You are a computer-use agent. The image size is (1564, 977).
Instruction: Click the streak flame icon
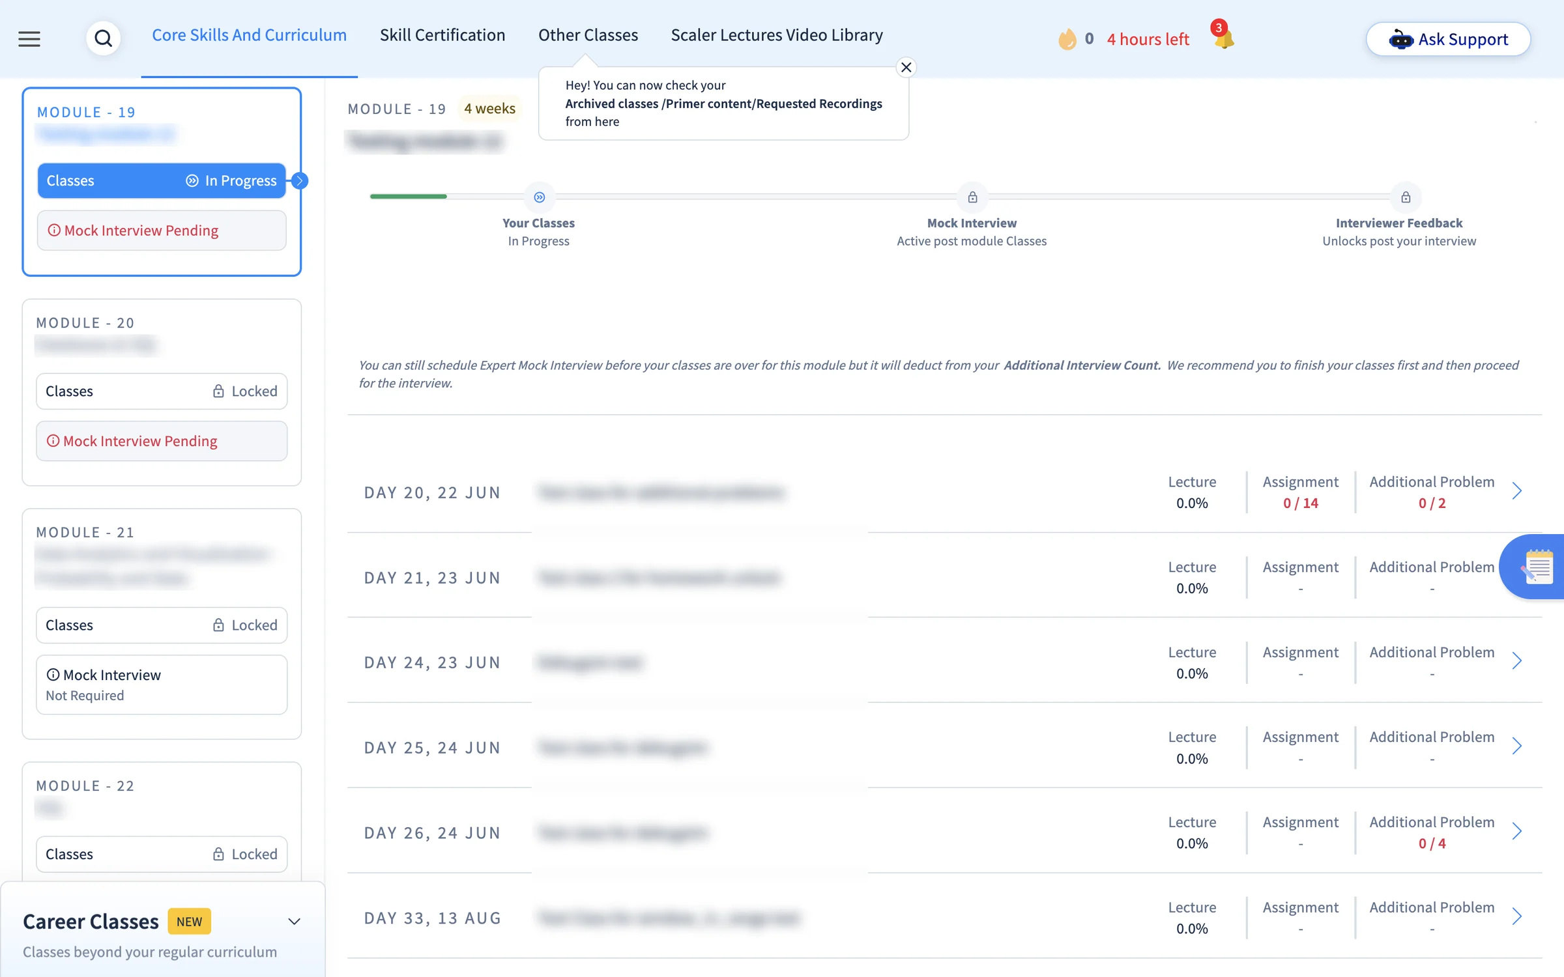coord(1067,39)
